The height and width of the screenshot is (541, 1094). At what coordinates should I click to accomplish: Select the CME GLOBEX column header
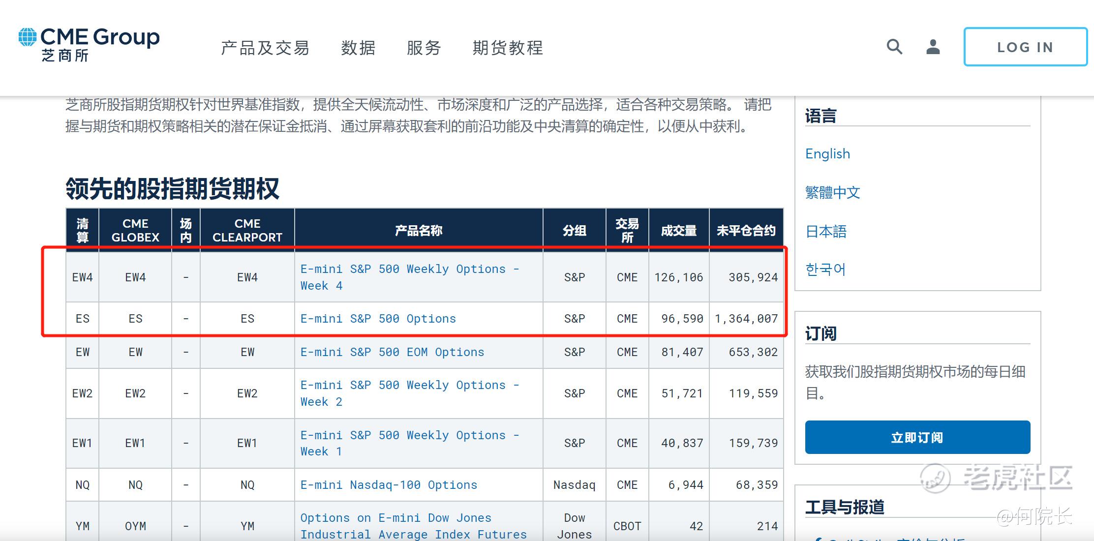coord(135,231)
